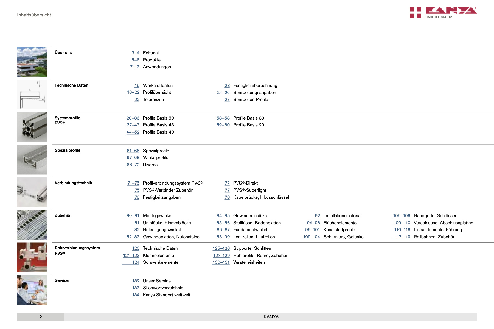Click the Systemprofile PVS profile image

click(32, 127)
